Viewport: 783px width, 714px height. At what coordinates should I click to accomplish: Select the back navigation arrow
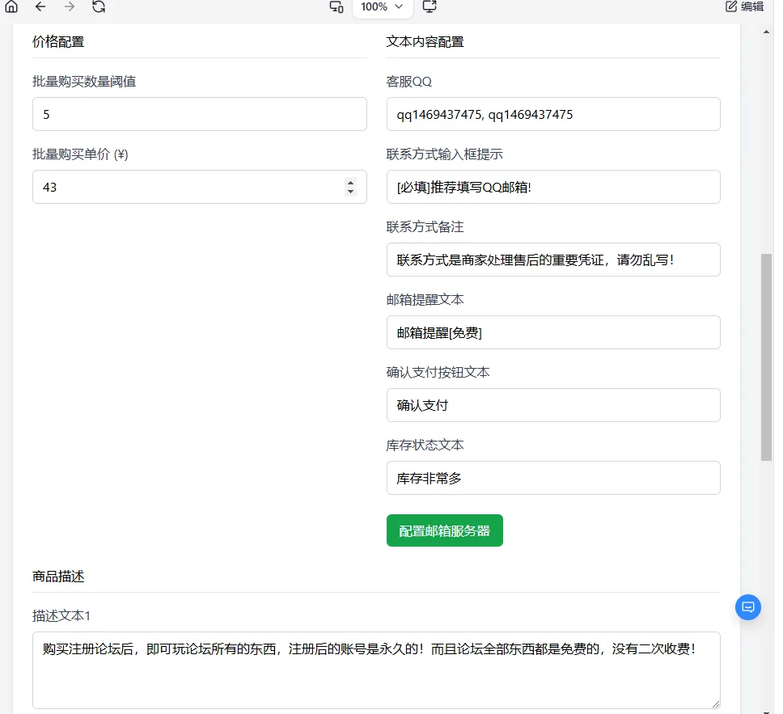[x=40, y=7]
